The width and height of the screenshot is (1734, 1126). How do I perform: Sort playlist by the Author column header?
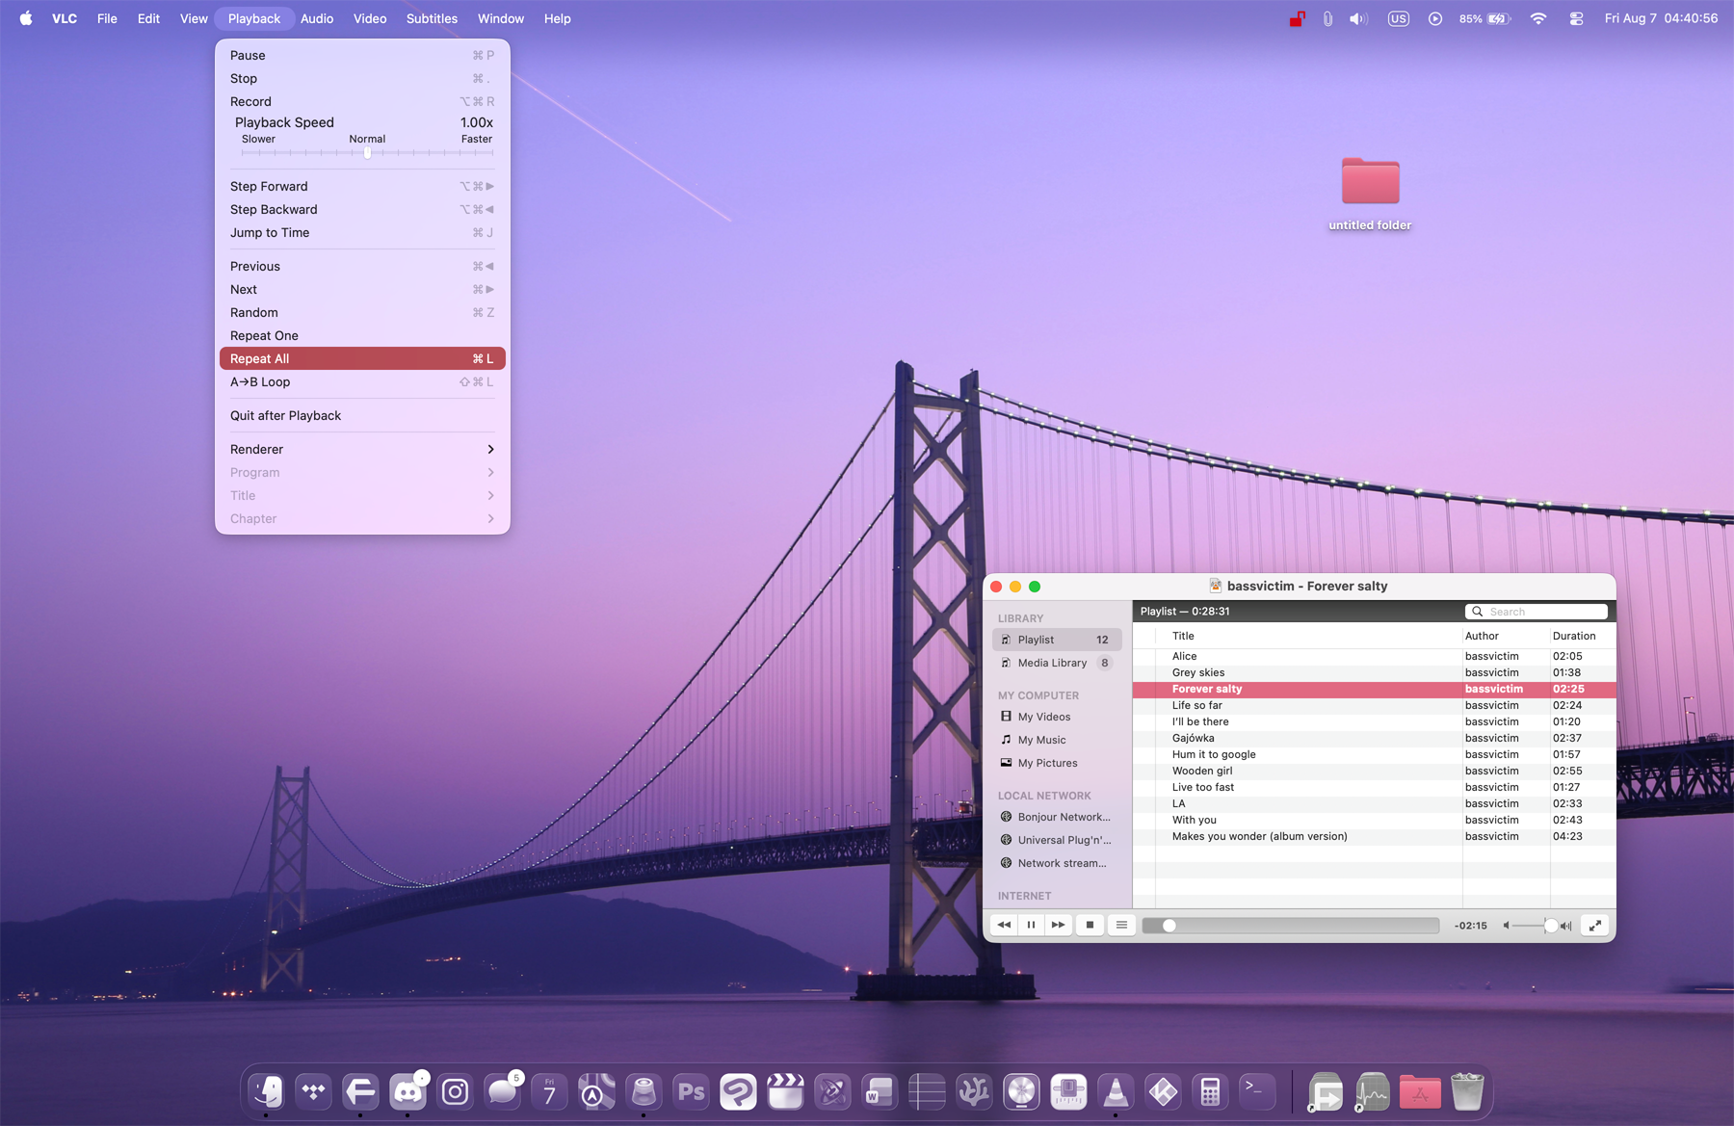pos(1506,636)
